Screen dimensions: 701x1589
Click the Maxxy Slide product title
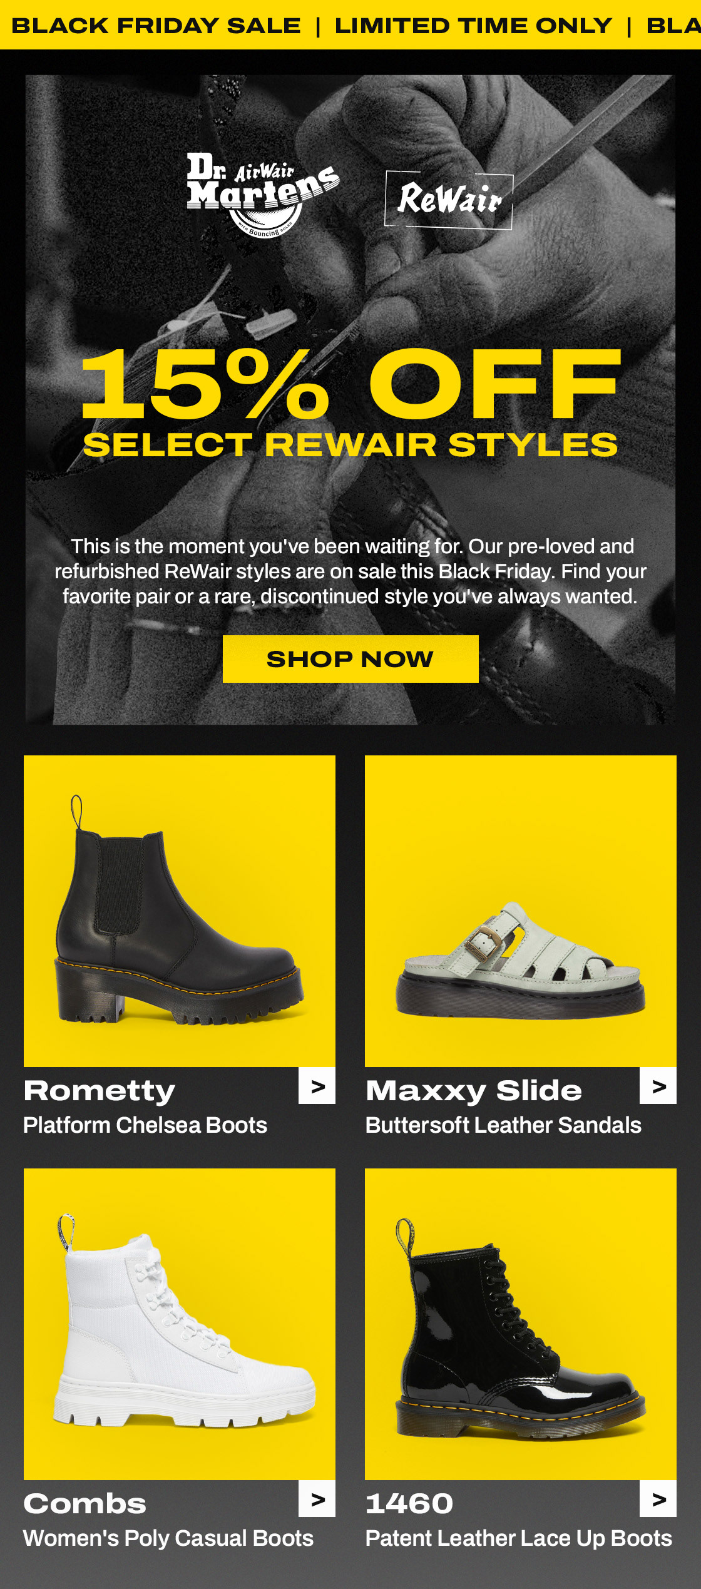pyautogui.click(x=474, y=1091)
